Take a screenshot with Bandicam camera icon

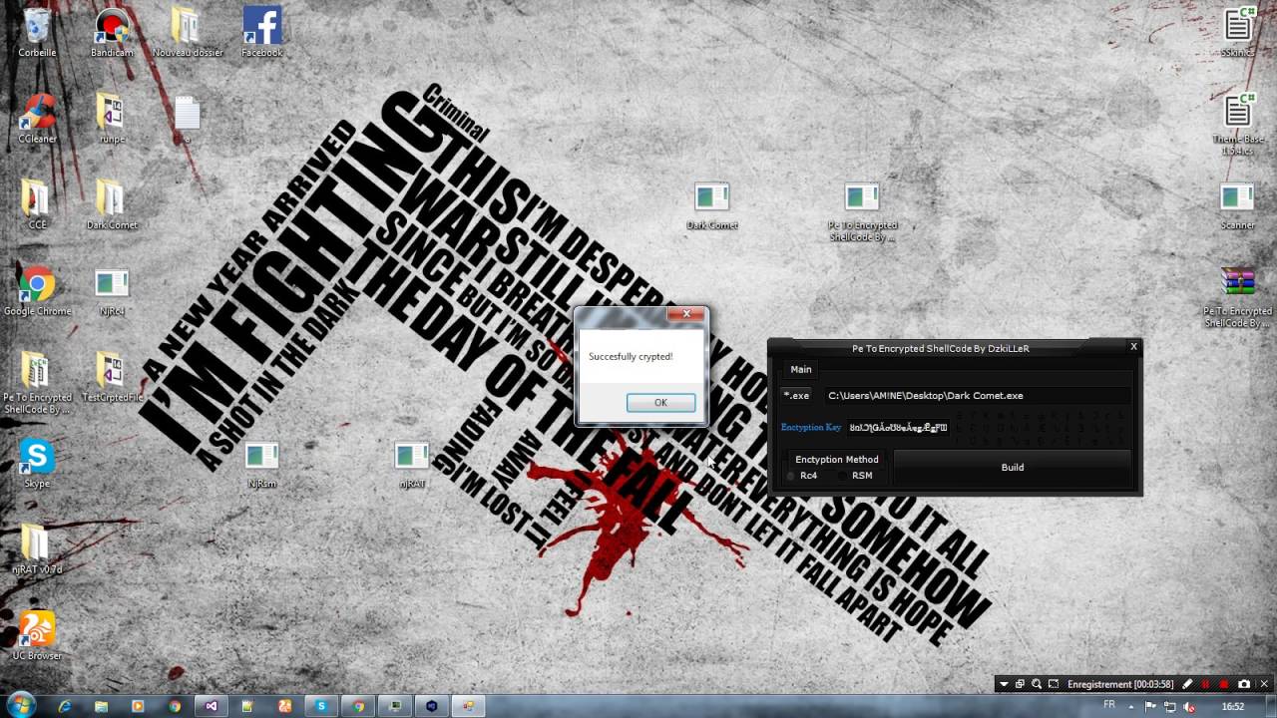(x=1244, y=684)
